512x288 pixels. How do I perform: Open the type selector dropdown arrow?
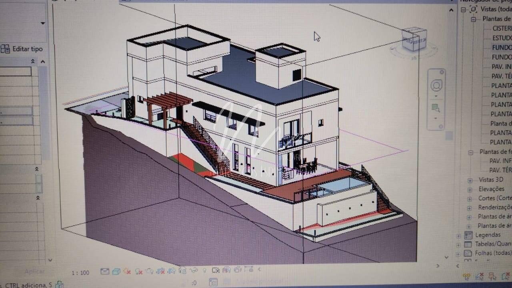(42, 23)
